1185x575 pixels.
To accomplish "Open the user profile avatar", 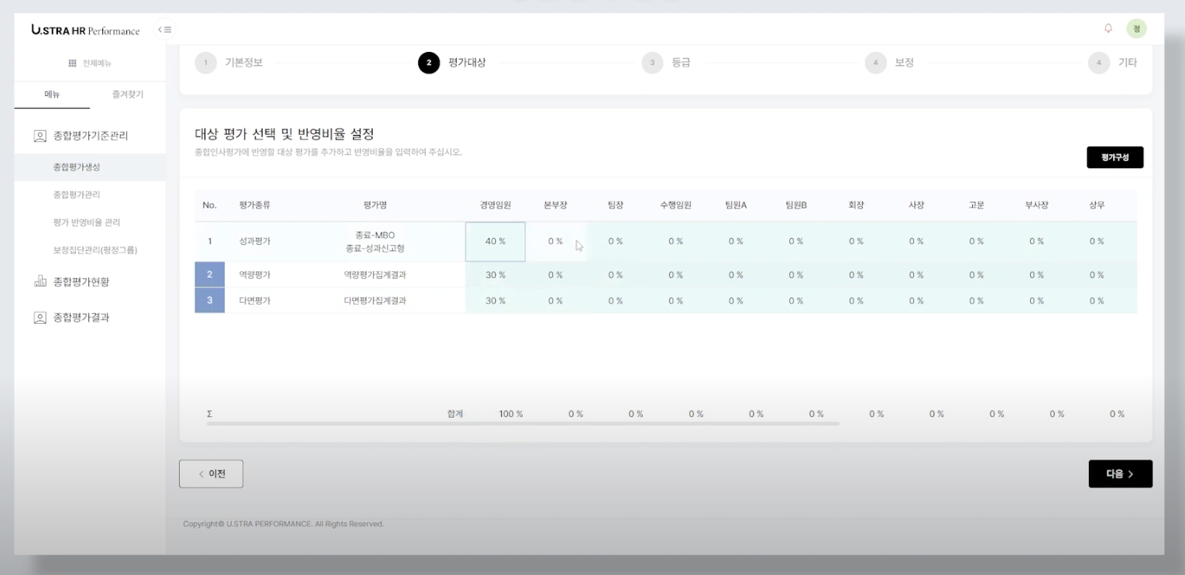I will (1136, 29).
